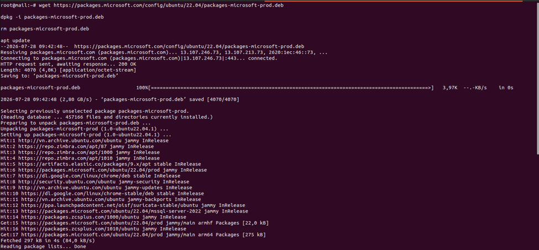The width and height of the screenshot is (539, 250).
Task: Click the 'Resolving packages.microsoft.com' line
Action: point(164,52)
